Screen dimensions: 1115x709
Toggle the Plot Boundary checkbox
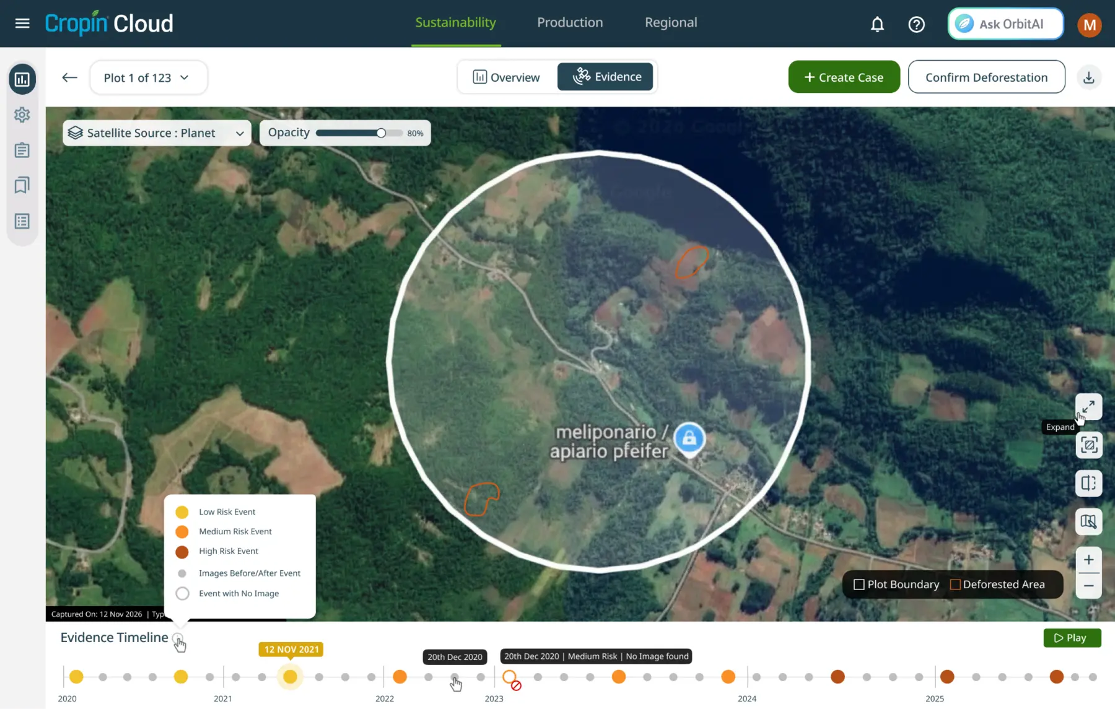pos(859,585)
